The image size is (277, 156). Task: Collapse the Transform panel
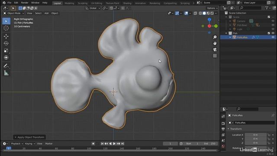[x=228, y=129]
